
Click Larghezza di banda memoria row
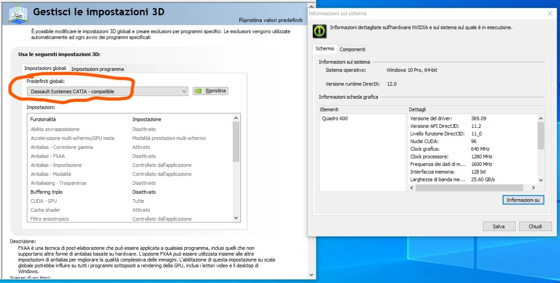472,179
